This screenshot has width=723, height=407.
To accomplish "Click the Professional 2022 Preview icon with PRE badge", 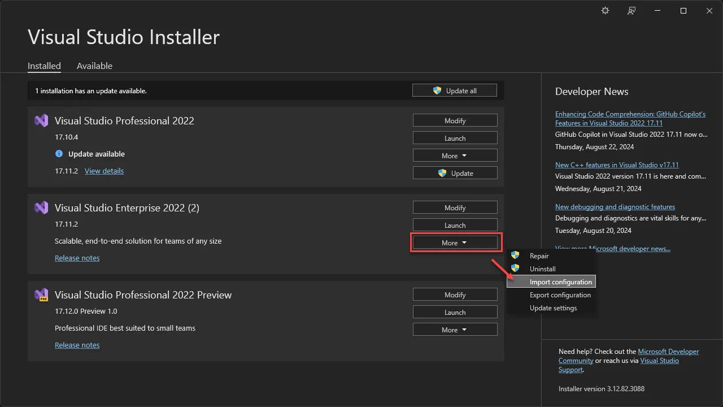I will click(x=41, y=295).
